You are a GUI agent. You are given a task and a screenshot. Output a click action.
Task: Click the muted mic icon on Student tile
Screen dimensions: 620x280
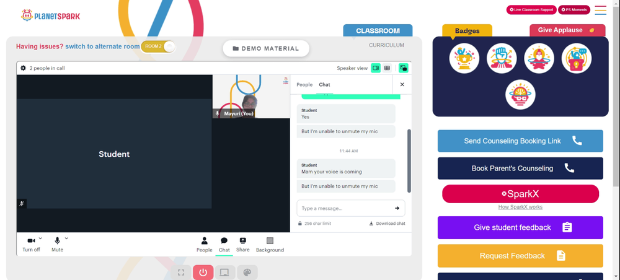(x=22, y=204)
